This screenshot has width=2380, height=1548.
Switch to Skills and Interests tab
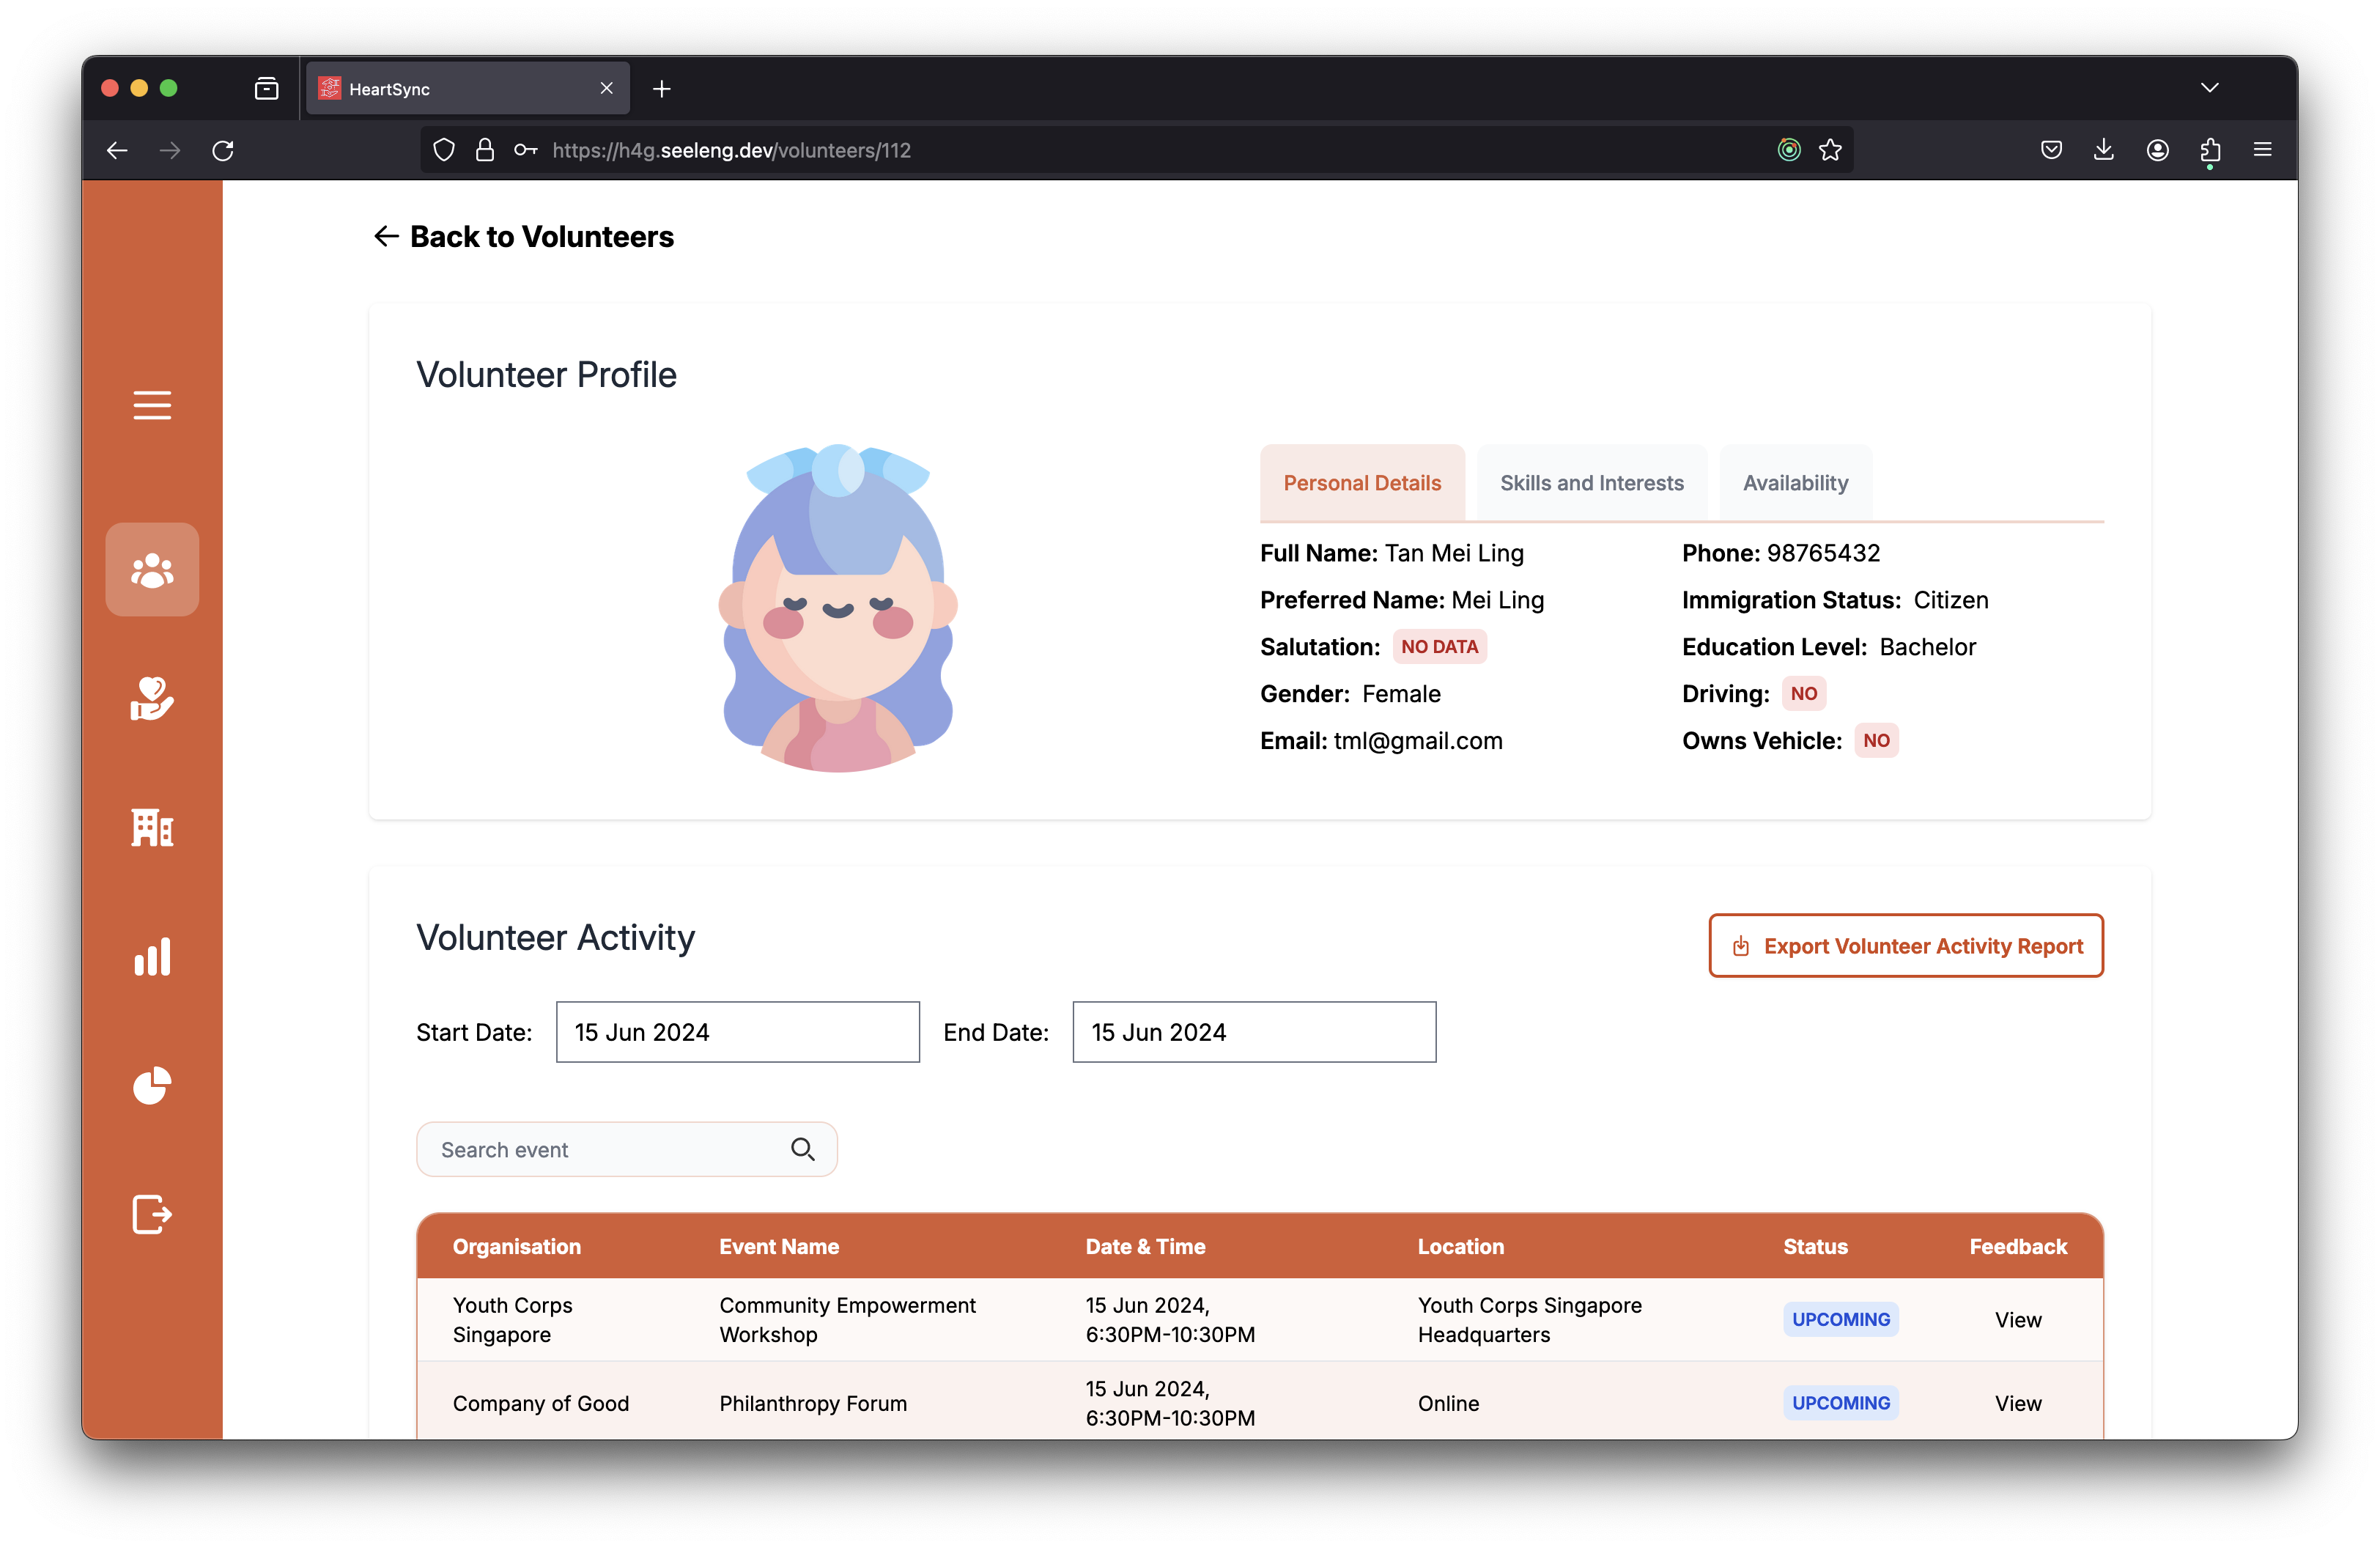point(1591,483)
